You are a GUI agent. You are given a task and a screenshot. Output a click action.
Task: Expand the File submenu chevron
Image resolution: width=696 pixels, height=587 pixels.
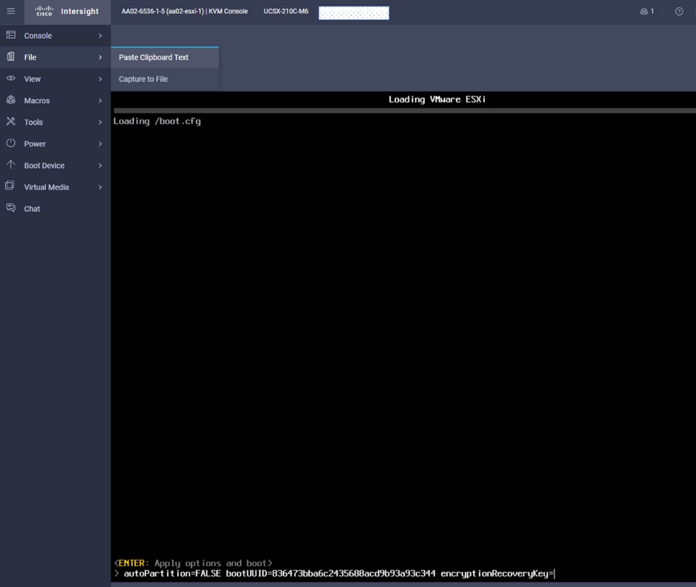101,57
